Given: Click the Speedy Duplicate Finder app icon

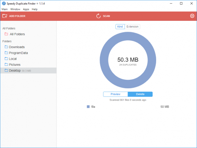Looking at the screenshot, I should click(x=4, y=4).
